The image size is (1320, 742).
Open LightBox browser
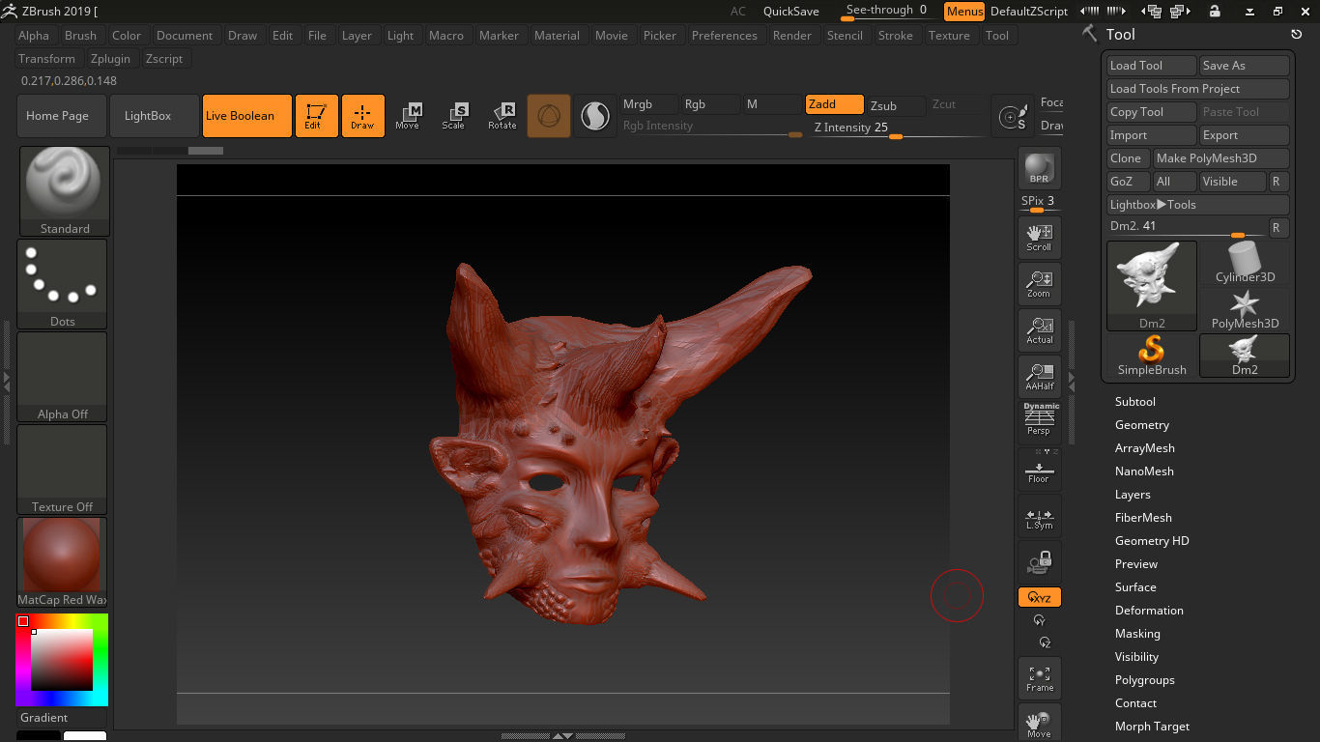pos(155,116)
